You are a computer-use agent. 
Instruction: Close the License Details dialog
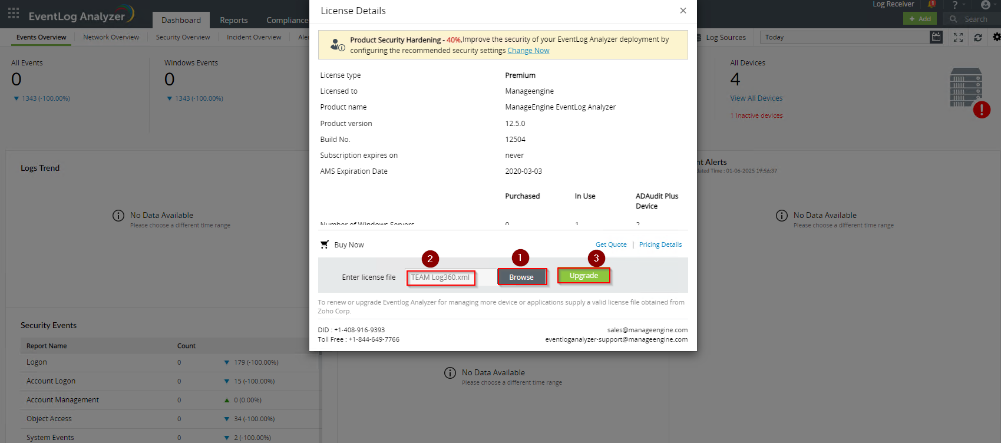coord(683,11)
